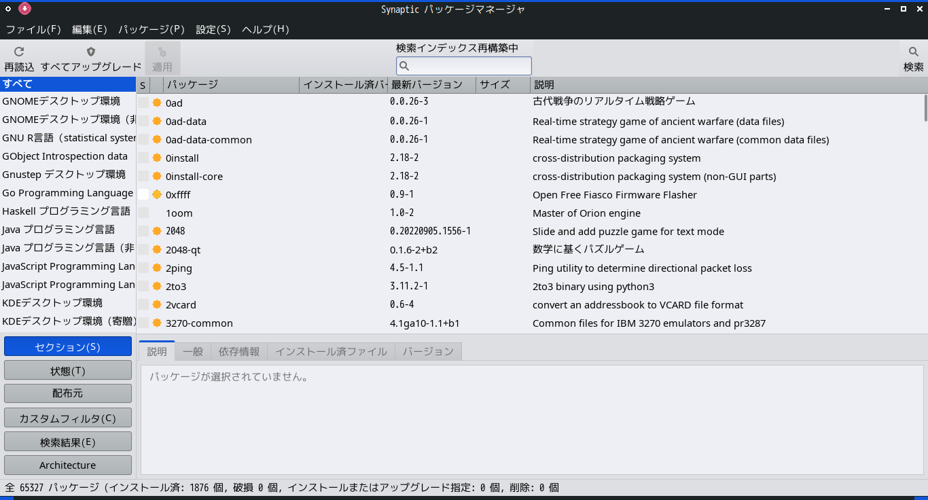Open the ヘルプ(H) menu
This screenshot has height=500, width=928.
point(266,29)
